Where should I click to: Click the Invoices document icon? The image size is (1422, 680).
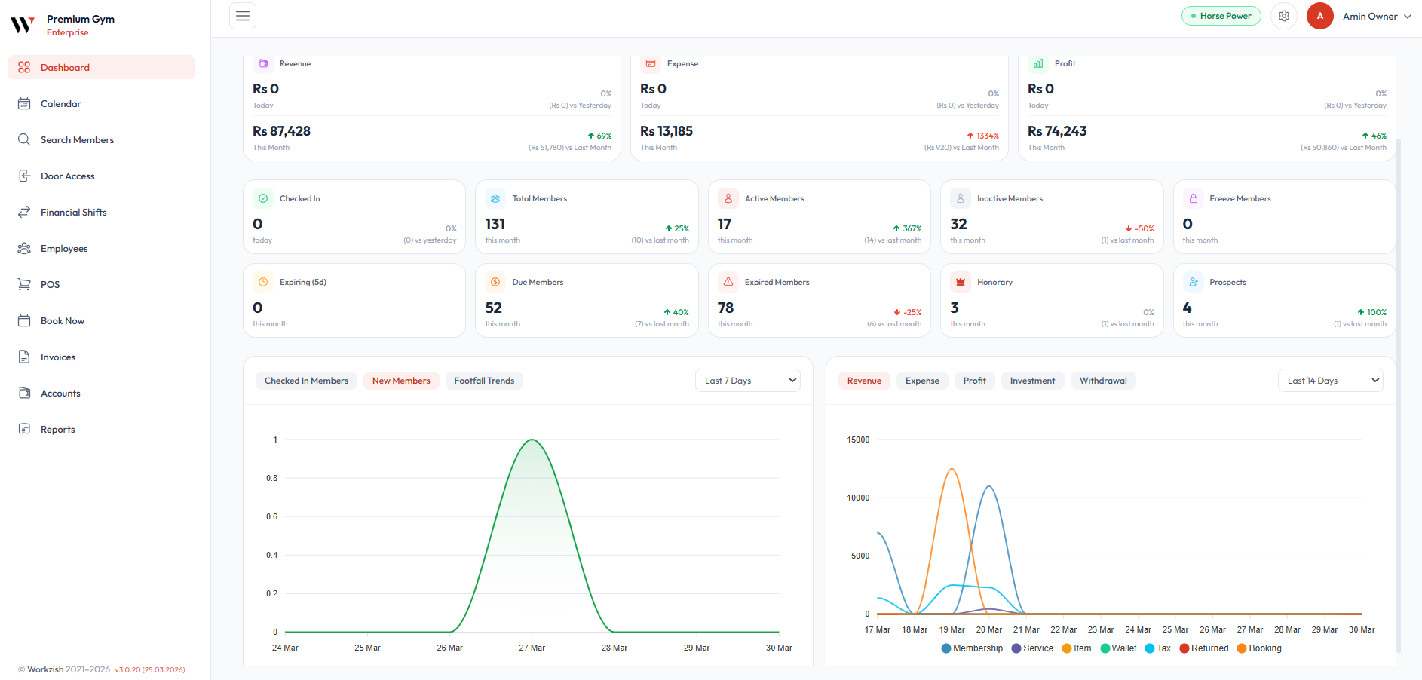tap(24, 357)
